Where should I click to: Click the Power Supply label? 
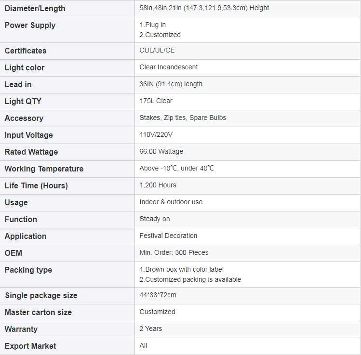[x=30, y=26]
